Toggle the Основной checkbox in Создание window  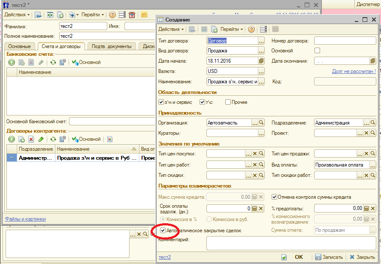[x=317, y=51]
